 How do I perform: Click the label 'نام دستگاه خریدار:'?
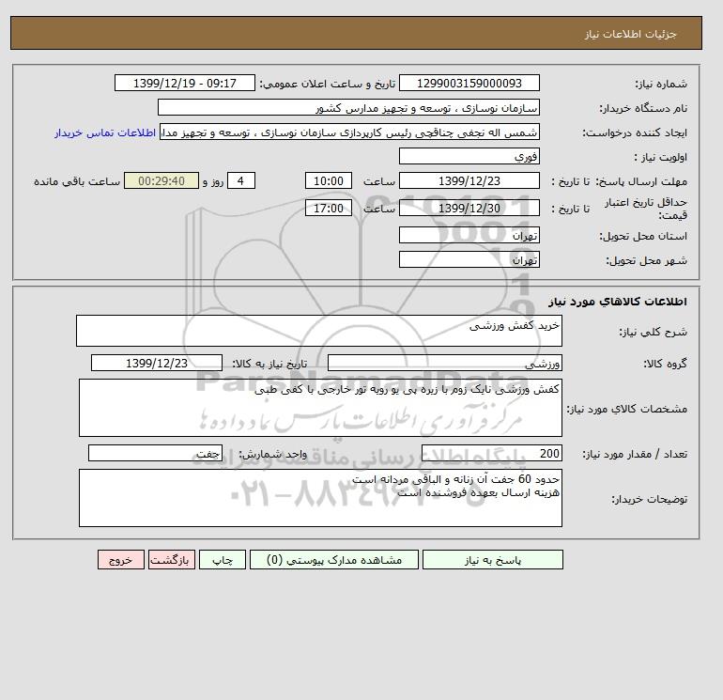pyautogui.click(x=643, y=108)
